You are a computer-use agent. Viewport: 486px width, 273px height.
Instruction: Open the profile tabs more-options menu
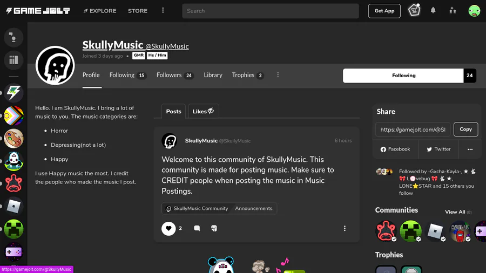click(x=278, y=75)
